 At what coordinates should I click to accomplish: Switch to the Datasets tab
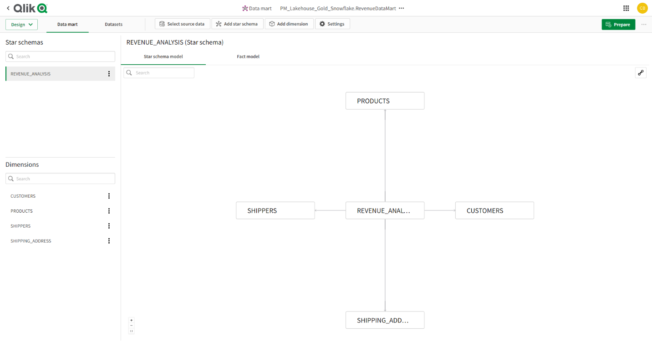coord(113,24)
